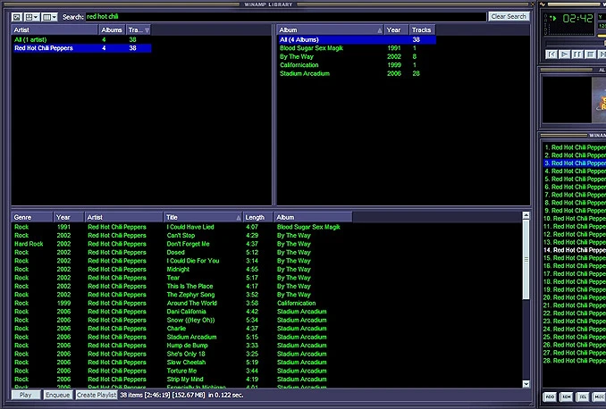Sort by the Artist column in the artist pane
Screen dimensions: 606x409
[55, 29]
